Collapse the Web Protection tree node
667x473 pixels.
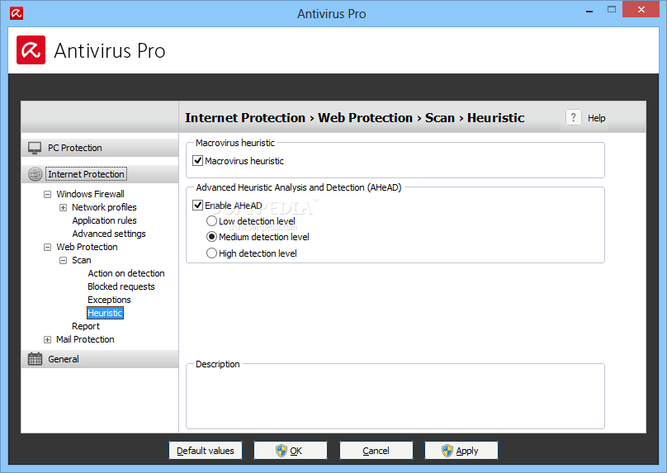click(48, 247)
